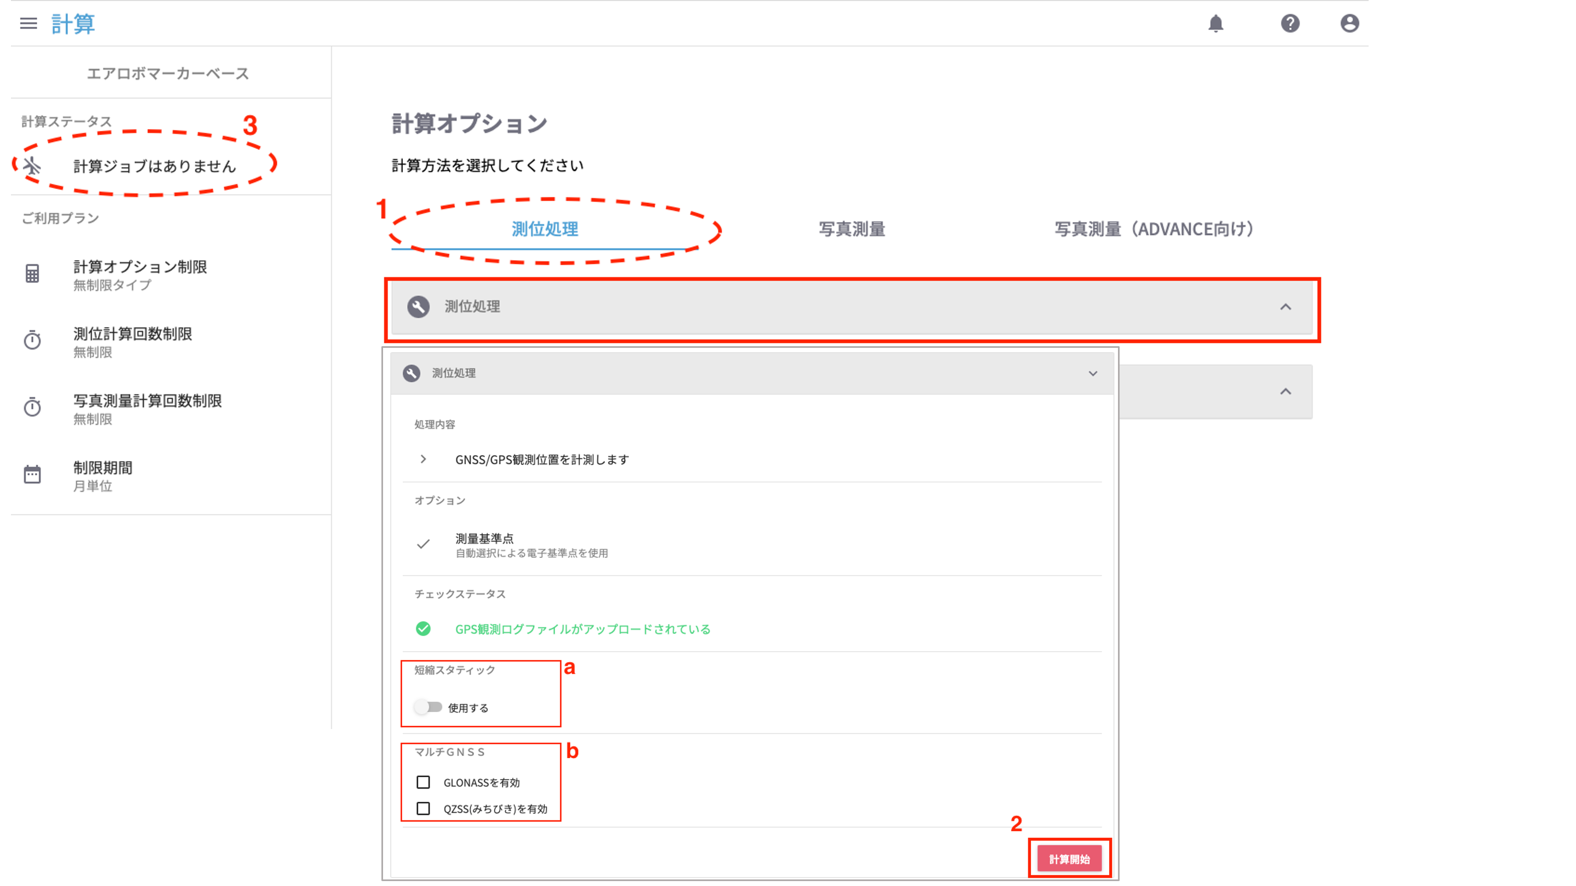
Task: Open the help question mark icon
Action: point(1290,23)
